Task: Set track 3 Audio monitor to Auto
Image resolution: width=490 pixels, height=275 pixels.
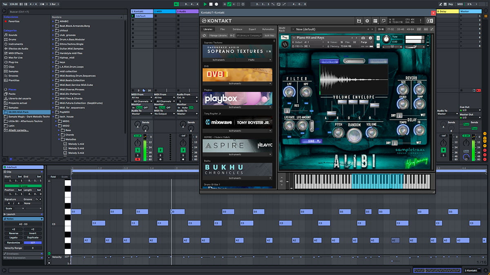Action: (x=184, y=108)
